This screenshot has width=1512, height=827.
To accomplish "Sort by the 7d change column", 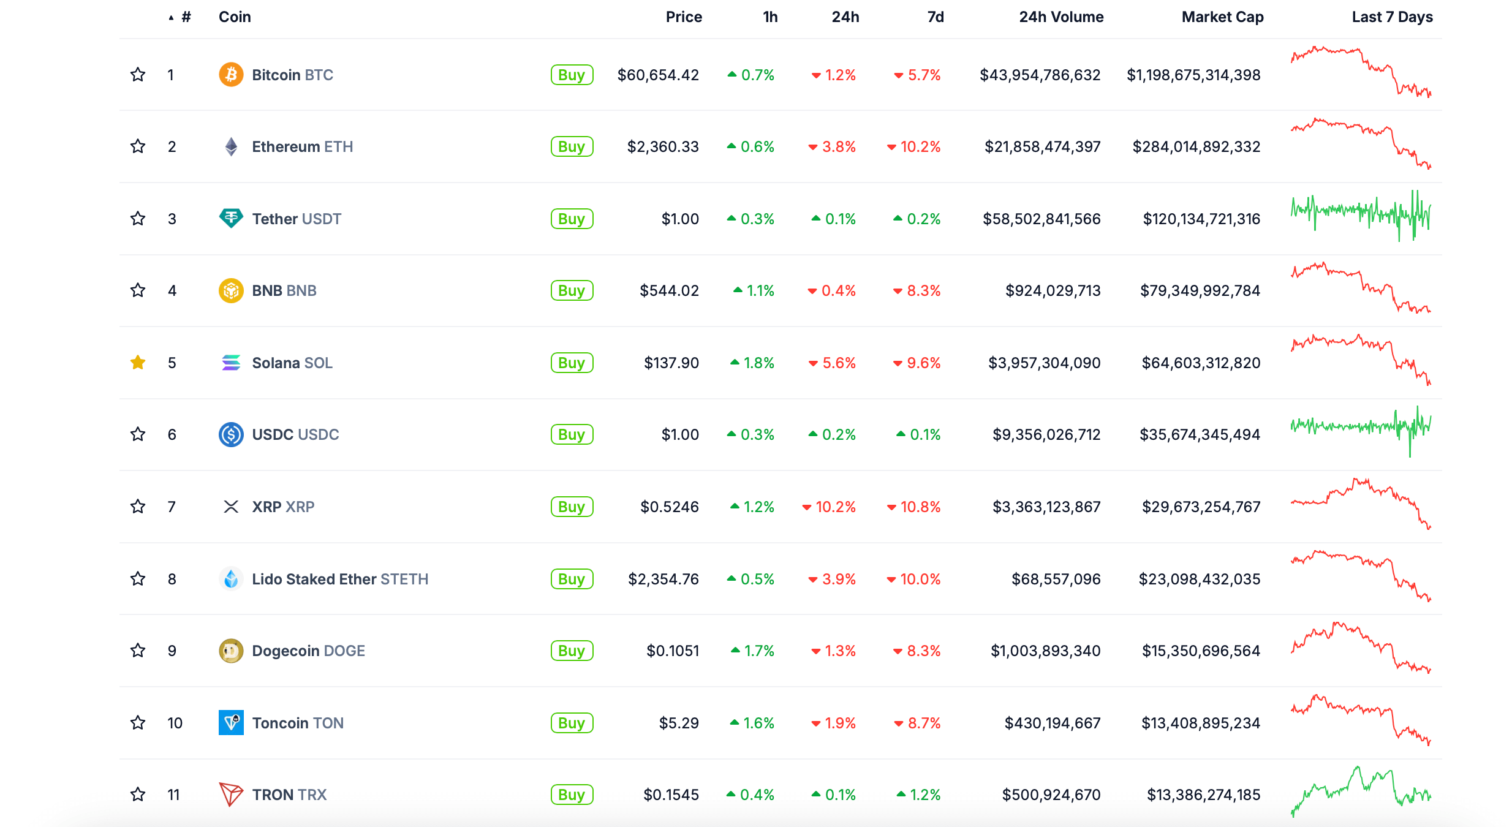I will tap(936, 17).
